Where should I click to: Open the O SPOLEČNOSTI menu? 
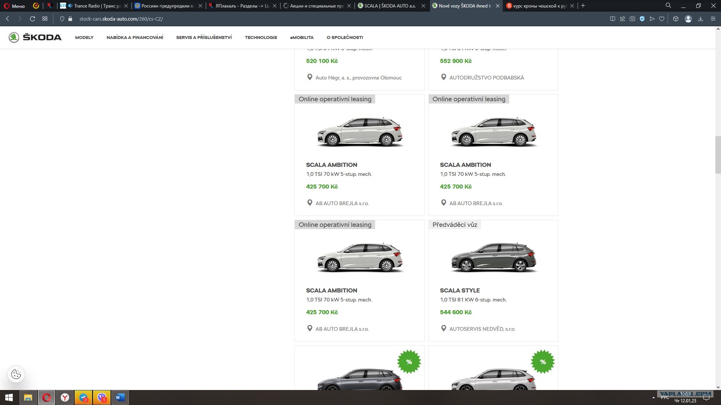pos(345,37)
